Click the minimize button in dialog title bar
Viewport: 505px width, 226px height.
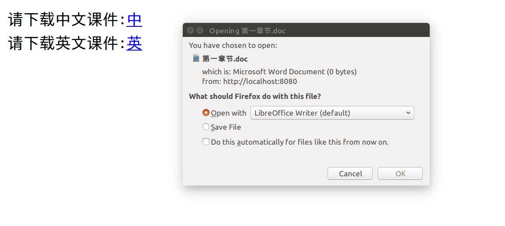click(200, 30)
